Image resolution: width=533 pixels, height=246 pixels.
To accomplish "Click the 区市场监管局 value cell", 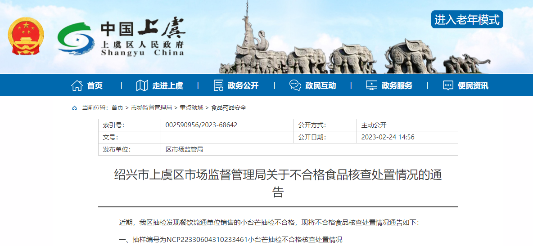I will tap(309, 149).
